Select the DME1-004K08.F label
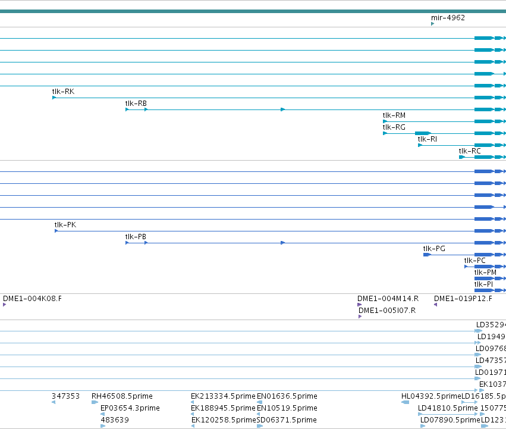506x429 pixels. point(32,299)
